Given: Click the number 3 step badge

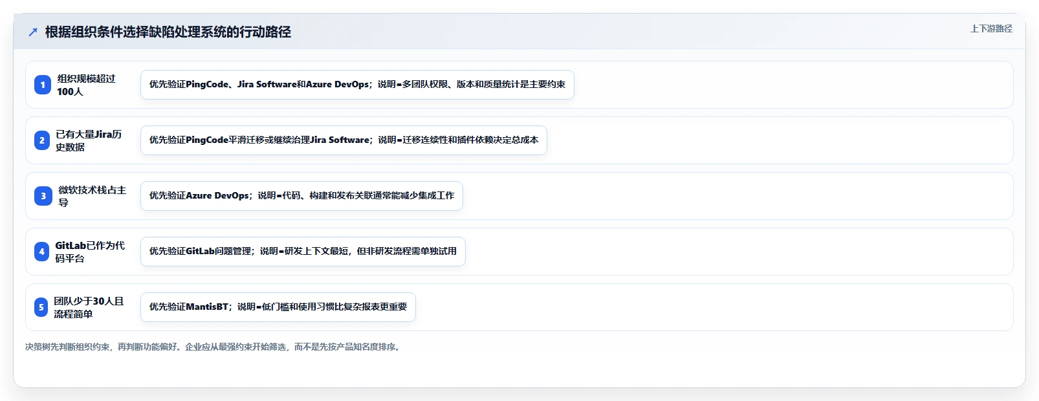Looking at the screenshot, I should click(x=43, y=196).
